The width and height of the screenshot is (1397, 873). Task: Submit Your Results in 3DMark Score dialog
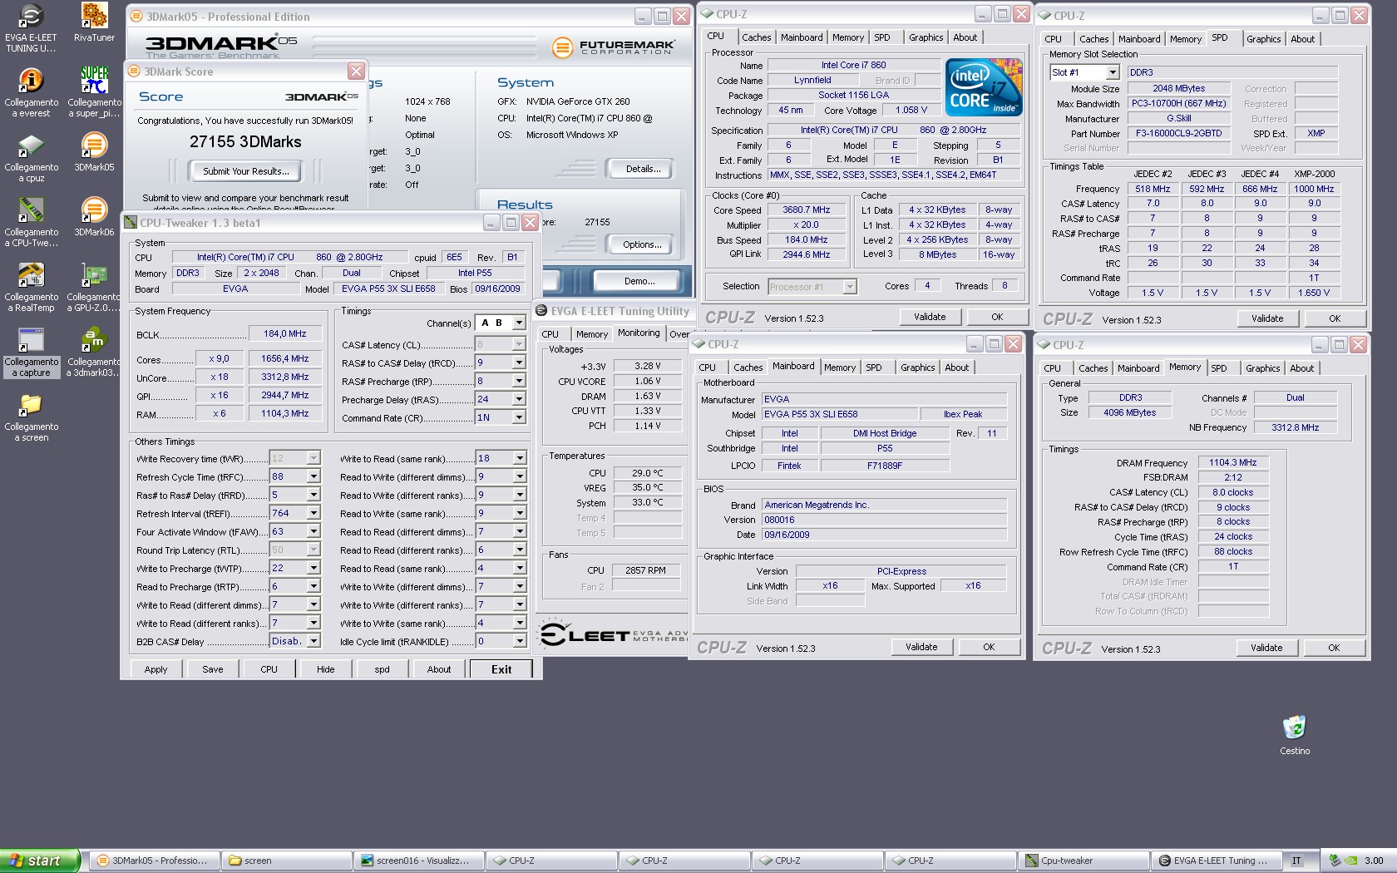click(x=246, y=171)
